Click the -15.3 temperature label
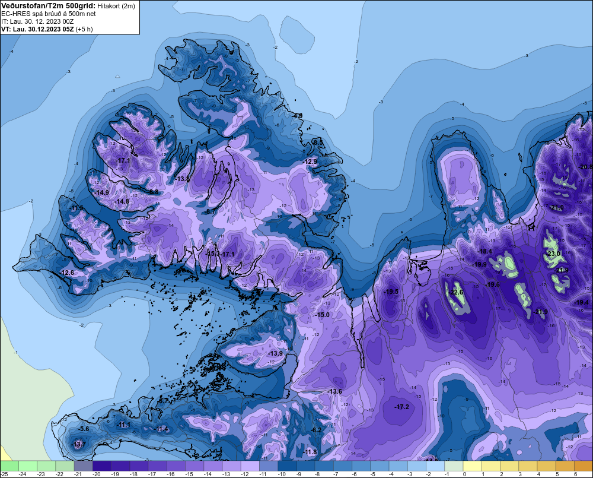593x478 pixels. click(212, 254)
